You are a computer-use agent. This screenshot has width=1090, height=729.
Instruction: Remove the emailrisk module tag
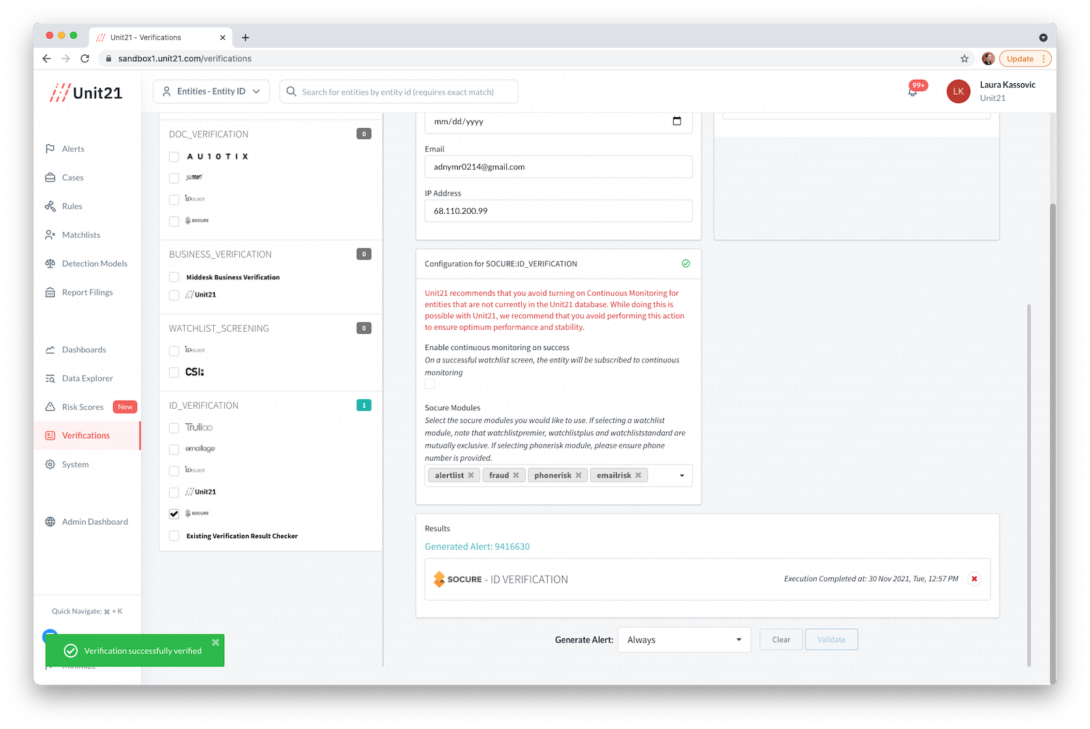click(638, 476)
